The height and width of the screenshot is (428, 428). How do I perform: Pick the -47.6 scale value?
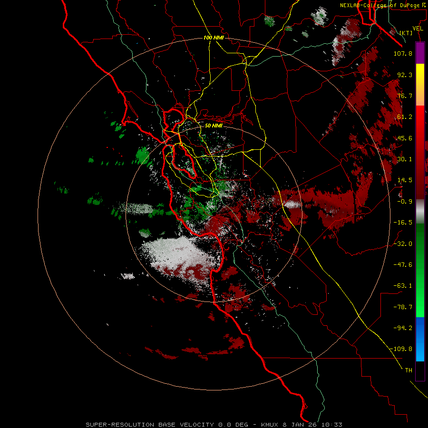coord(403,265)
